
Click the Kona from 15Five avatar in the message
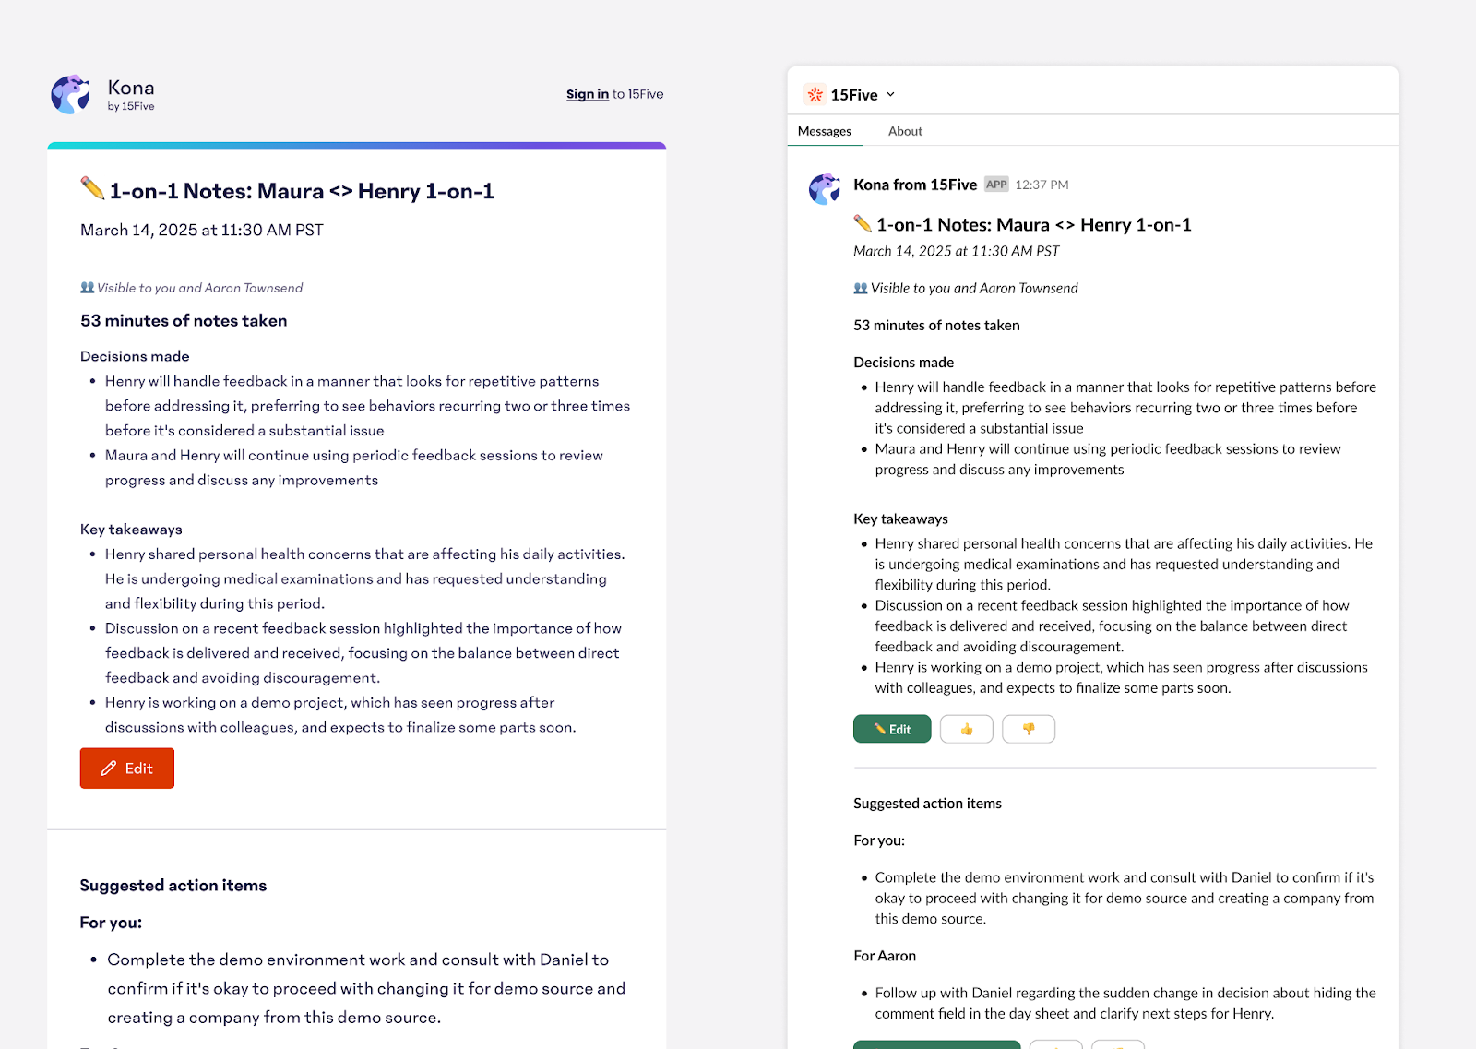[x=825, y=189]
